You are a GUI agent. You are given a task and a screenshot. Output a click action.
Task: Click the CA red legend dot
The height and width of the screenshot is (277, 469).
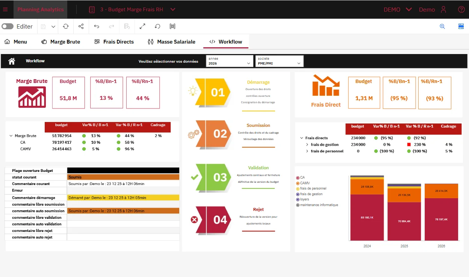click(297, 177)
